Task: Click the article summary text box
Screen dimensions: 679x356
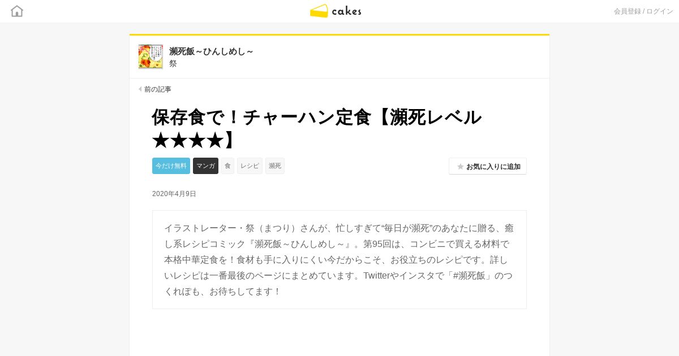Action: pos(339,260)
